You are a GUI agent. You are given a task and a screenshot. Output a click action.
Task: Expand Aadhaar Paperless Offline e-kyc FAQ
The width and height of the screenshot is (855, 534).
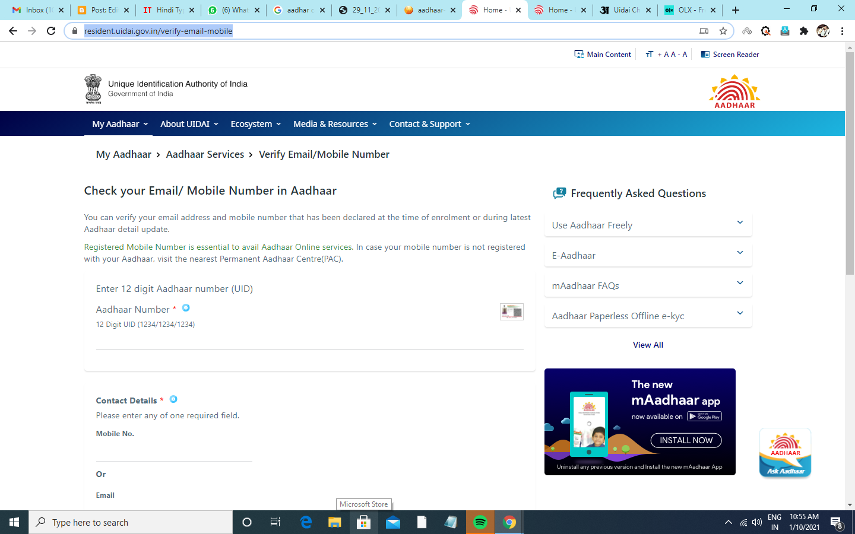pos(648,316)
